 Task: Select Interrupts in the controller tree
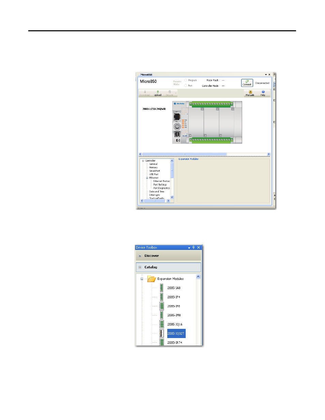[x=155, y=195]
